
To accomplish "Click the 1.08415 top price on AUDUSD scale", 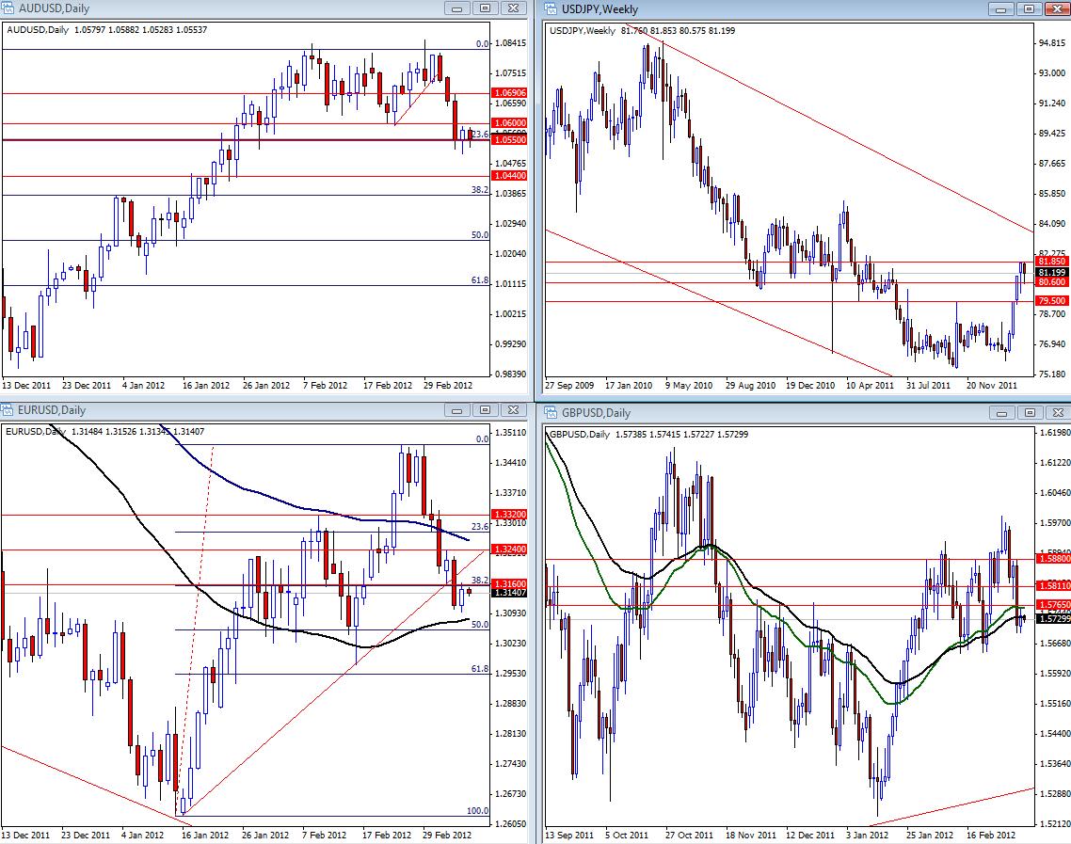I will [x=510, y=43].
